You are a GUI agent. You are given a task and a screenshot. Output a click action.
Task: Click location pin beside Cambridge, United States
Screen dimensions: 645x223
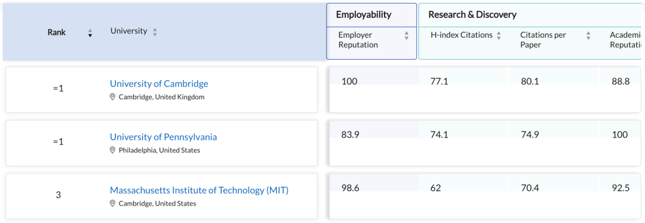[112, 203]
